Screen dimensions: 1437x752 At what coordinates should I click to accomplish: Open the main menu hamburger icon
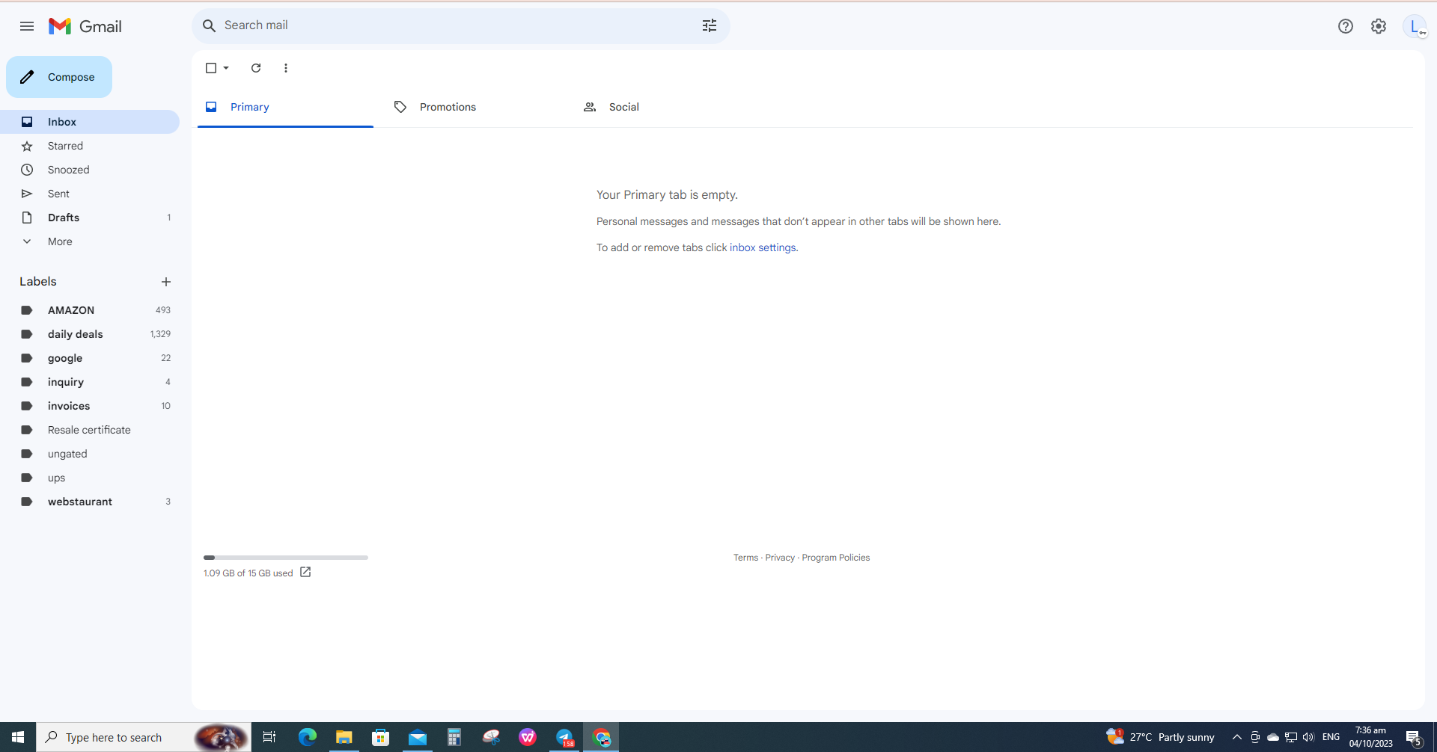click(x=27, y=26)
